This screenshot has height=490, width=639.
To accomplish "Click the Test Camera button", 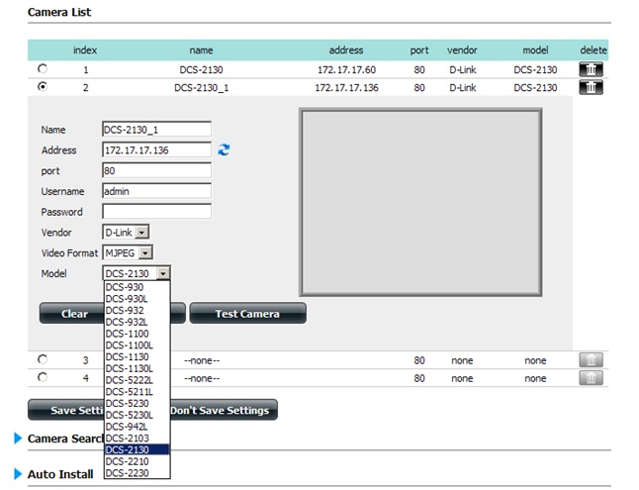I will click(247, 314).
